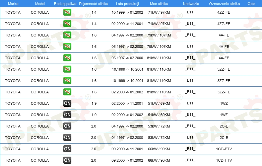Click ON diesel icon for 1WZ ending 11.2001

[x=67, y=103]
